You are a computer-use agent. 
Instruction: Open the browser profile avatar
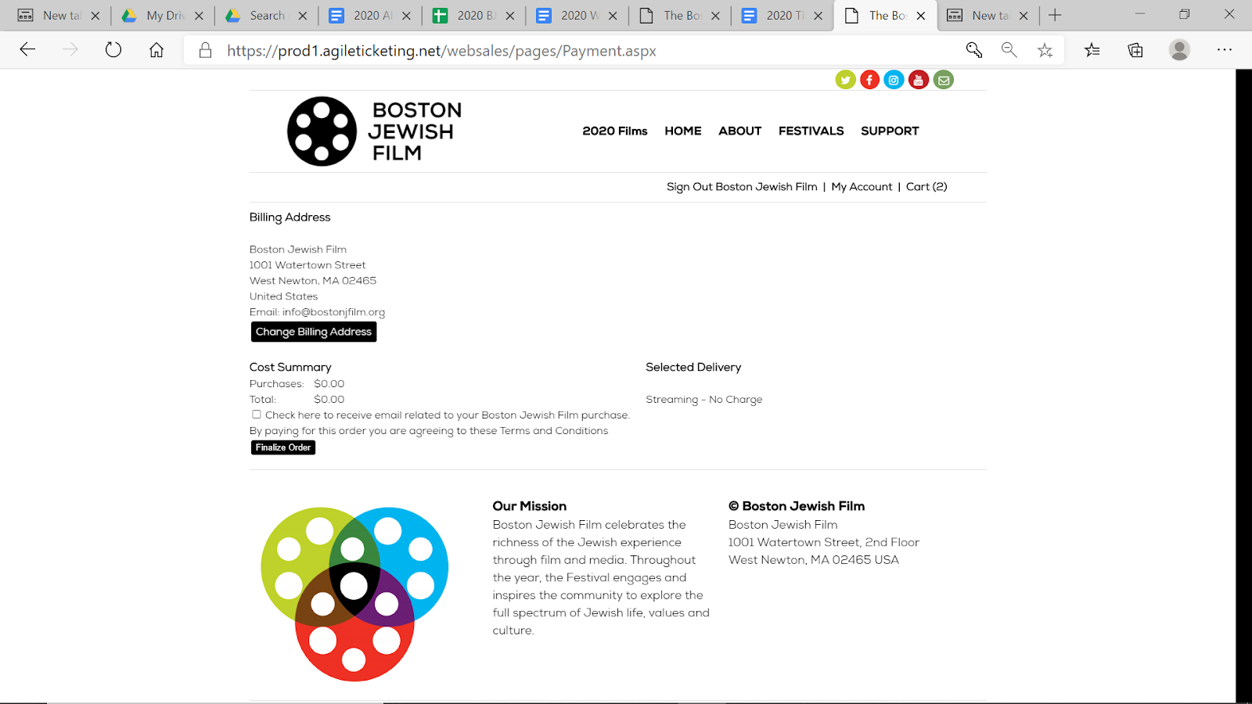pyautogui.click(x=1179, y=50)
